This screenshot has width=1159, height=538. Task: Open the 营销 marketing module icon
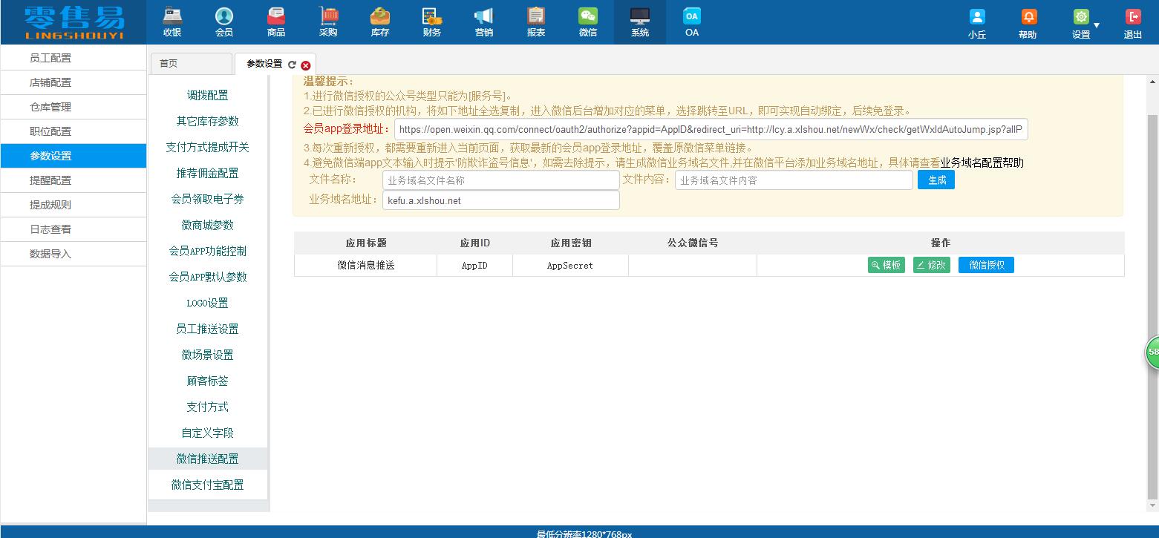tap(483, 20)
